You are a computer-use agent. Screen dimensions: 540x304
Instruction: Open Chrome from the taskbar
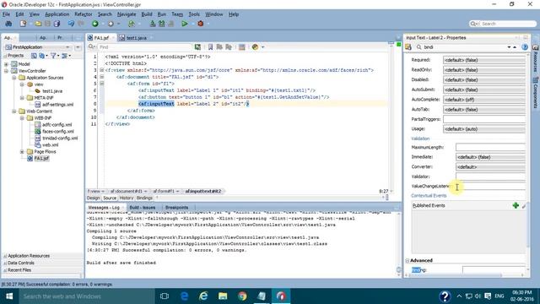242,296
